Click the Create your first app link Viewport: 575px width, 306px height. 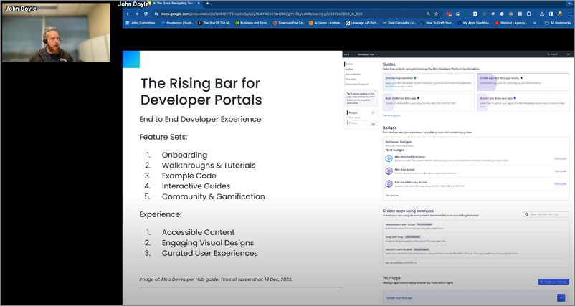(399, 298)
